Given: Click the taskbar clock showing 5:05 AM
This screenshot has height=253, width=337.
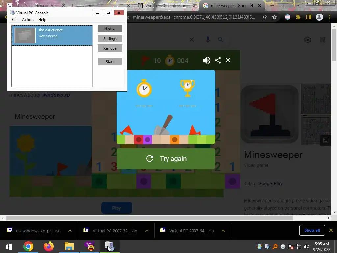Looking at the screenshot, I should (x=322, y=247).
